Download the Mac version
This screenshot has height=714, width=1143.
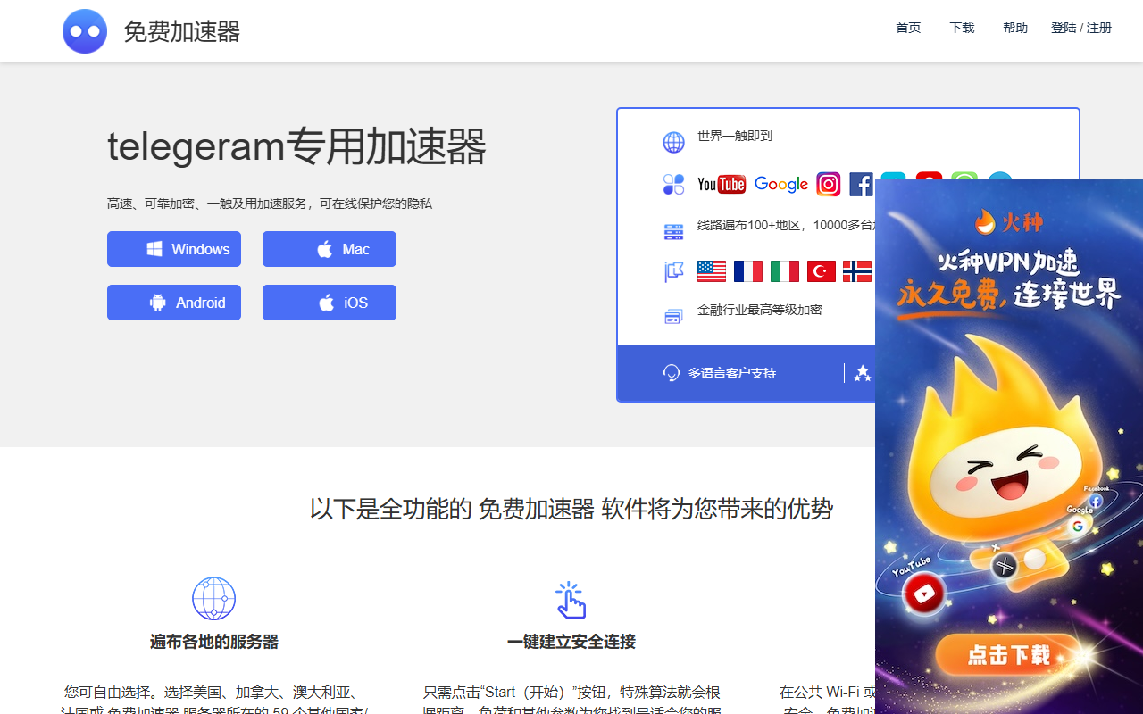(330, 249)
